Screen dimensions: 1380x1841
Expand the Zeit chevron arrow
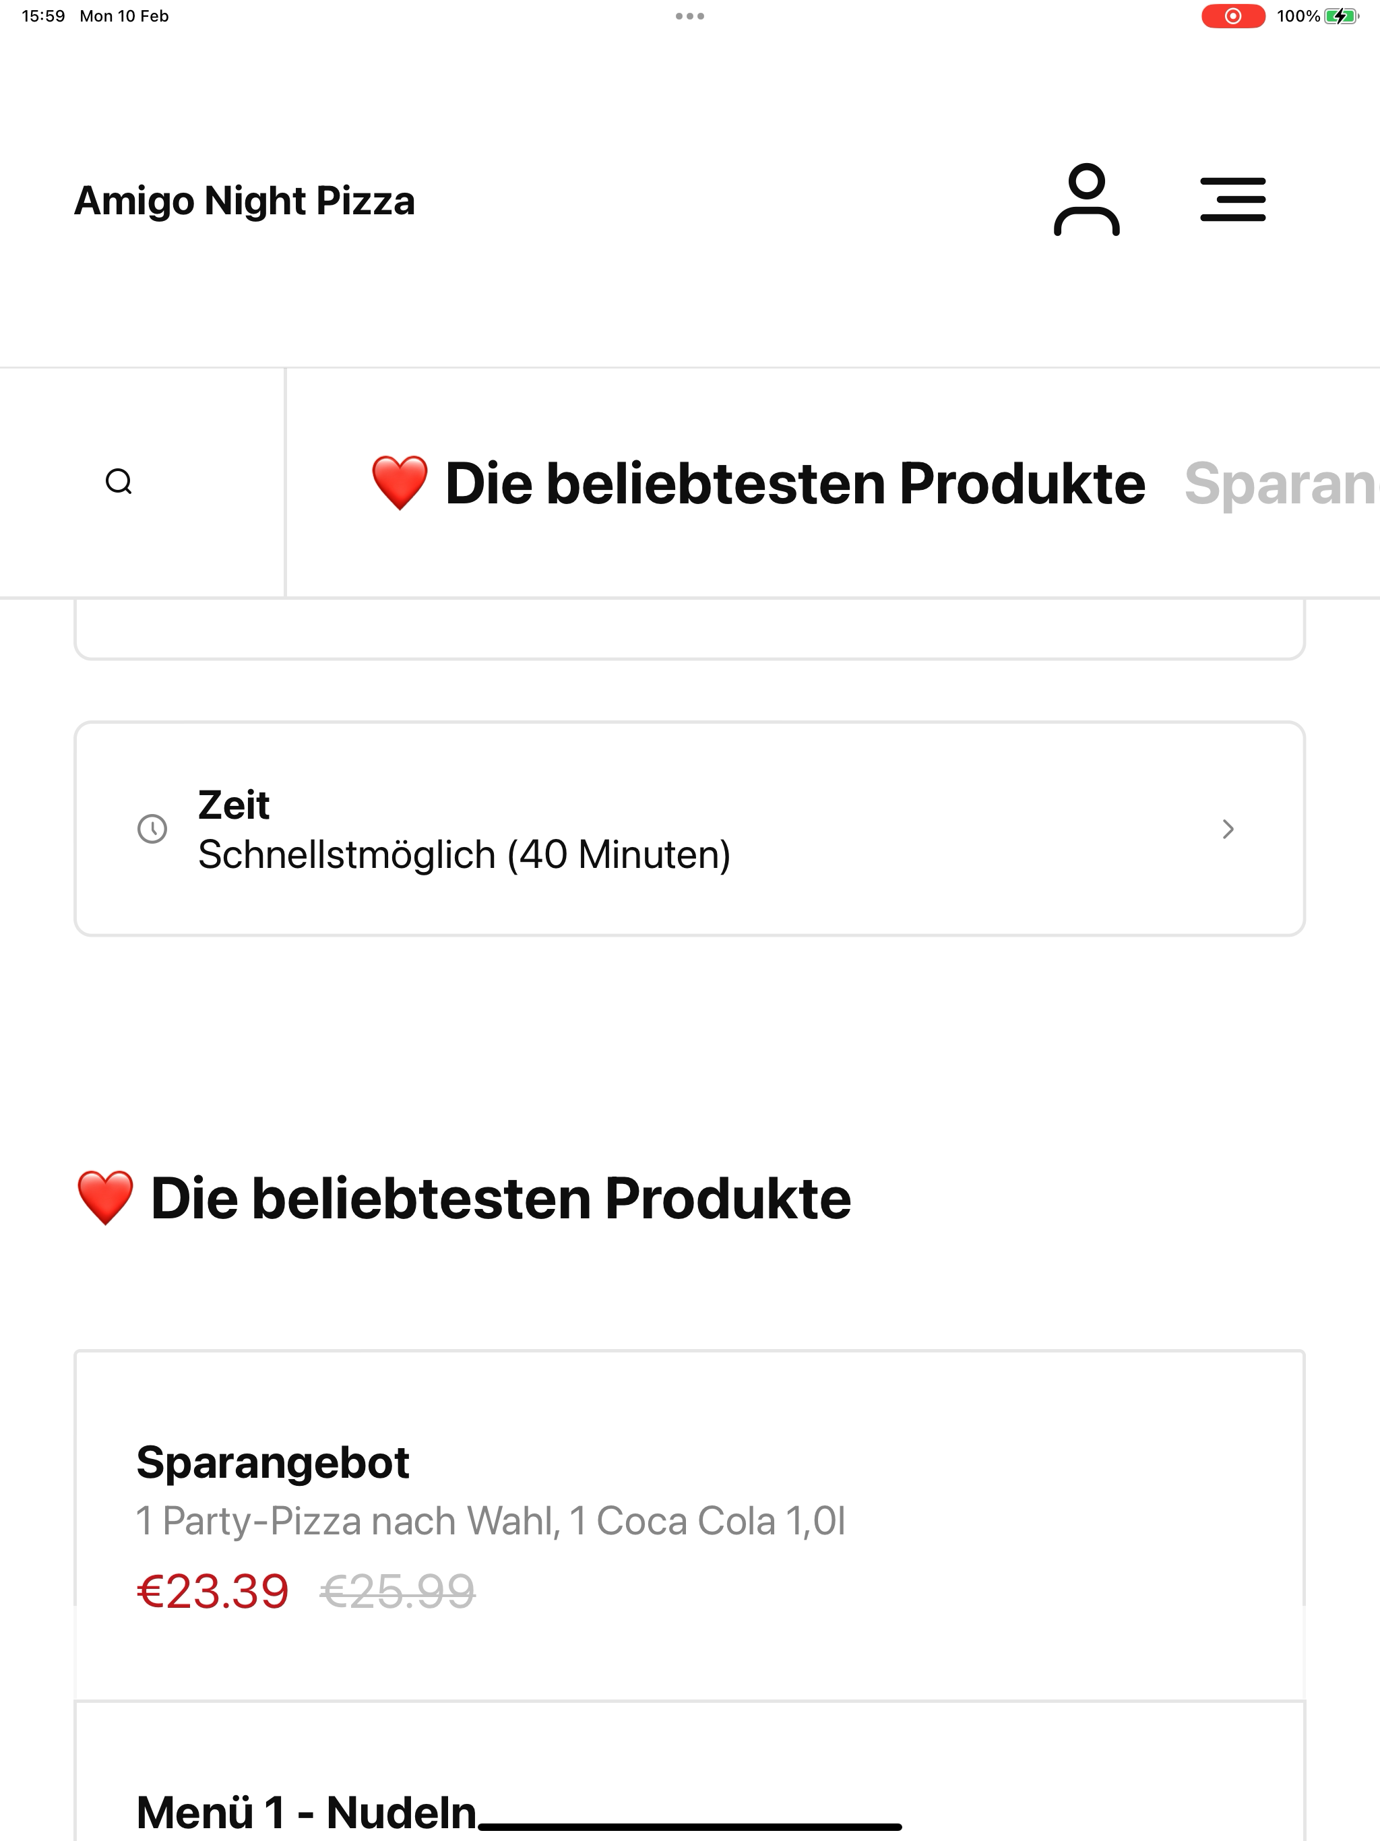point(1227,829)
